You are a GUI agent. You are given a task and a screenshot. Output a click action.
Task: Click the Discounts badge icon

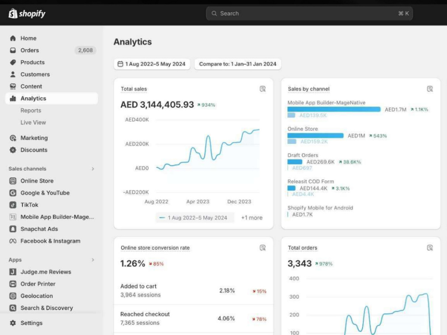coord(13,150)
